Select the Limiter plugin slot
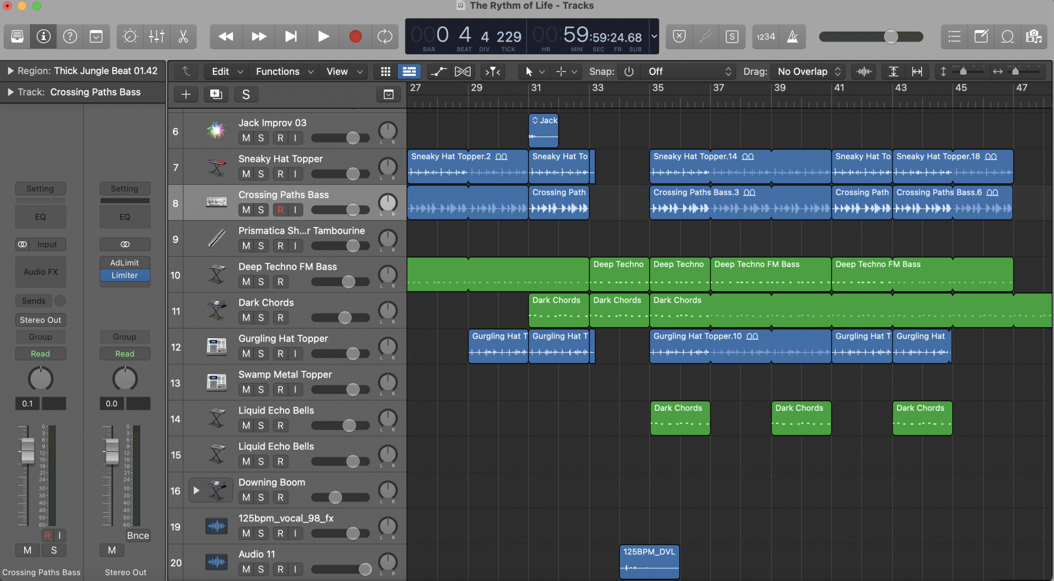Image resolution: width=1054 pixels, height=581 pixels. pos(124,275)
